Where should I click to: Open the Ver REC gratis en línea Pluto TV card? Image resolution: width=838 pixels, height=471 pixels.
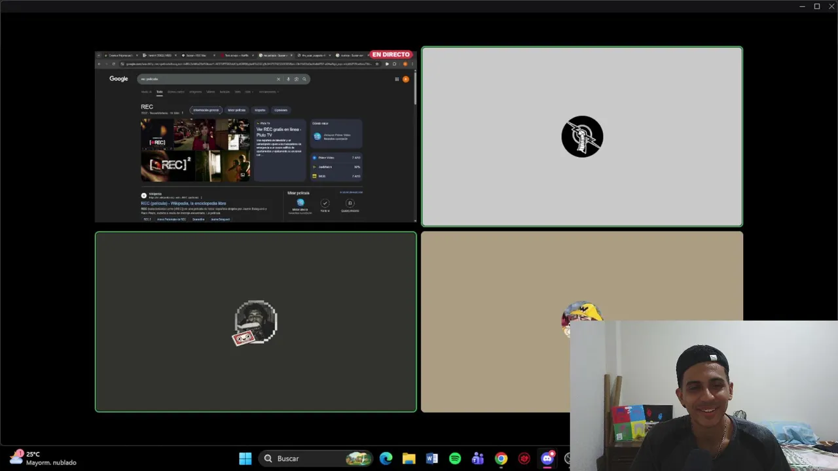pyautogui.click(x=280, y=149)
